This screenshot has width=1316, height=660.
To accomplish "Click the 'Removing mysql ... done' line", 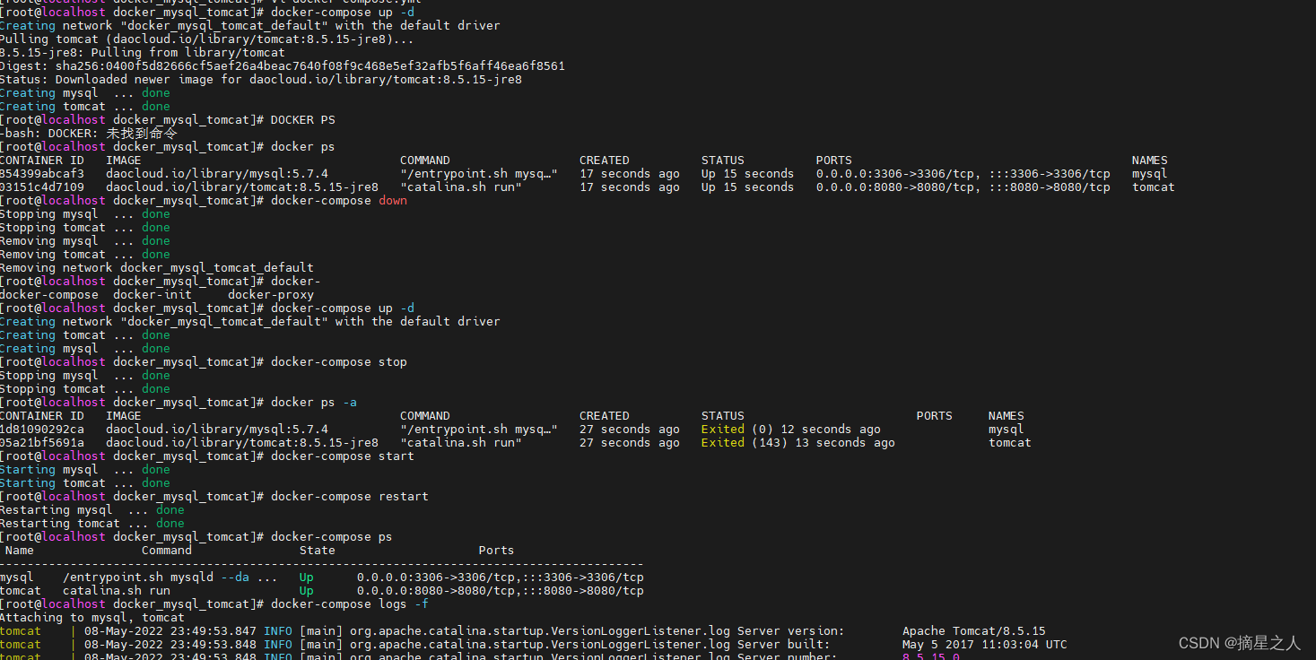I will [x=85, y=241].
